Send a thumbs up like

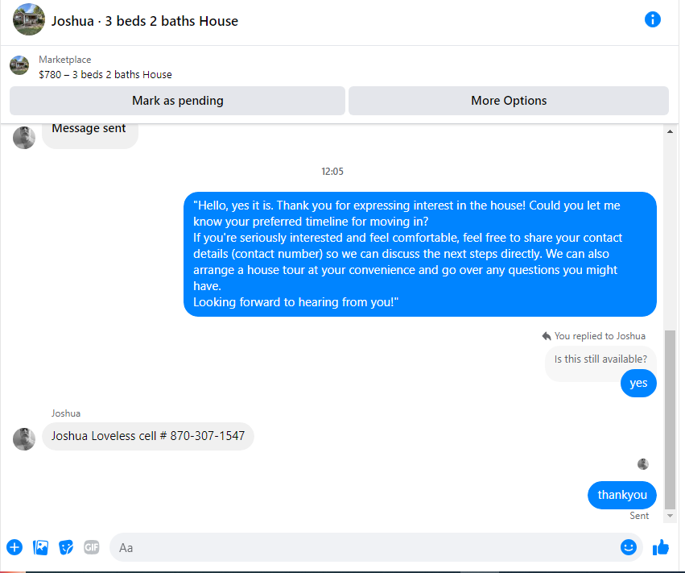coord(661,547)
